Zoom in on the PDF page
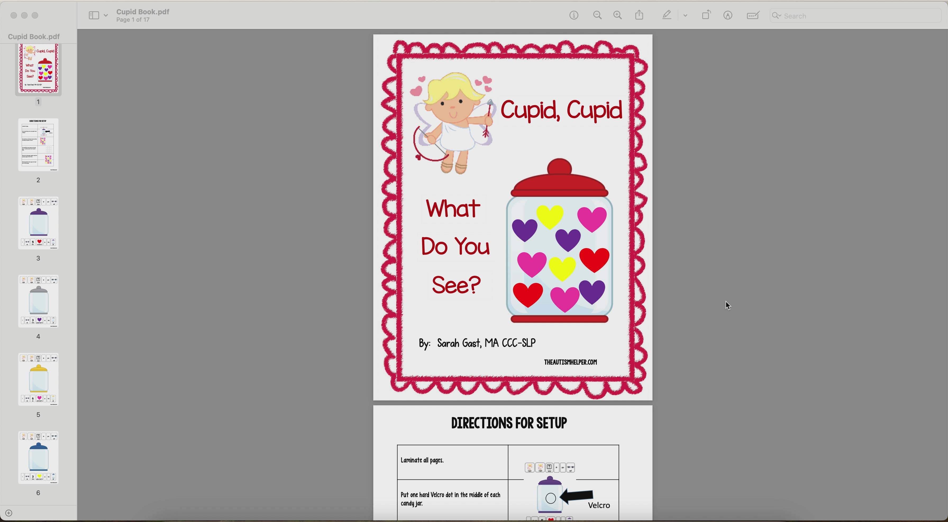 (618, 15)
